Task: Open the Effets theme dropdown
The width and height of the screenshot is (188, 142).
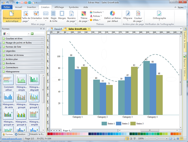Action: tap(96, 20)
